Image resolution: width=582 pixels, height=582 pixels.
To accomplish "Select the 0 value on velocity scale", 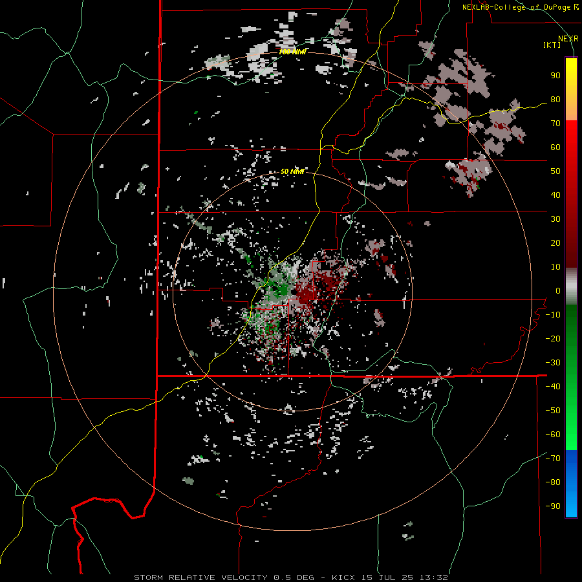I will (x=558, y=291).
